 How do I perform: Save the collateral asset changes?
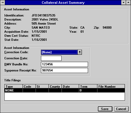pos(105,109)
